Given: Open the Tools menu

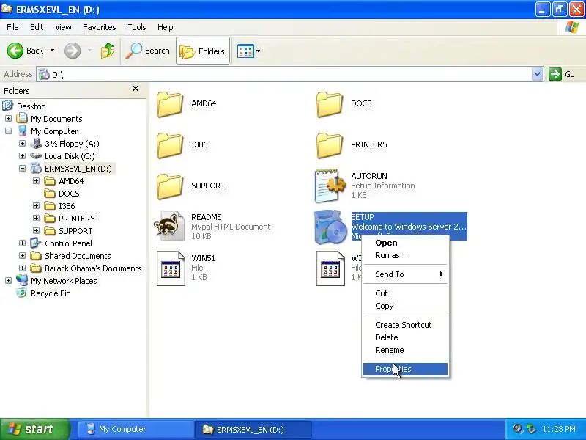Looking at the screenshot, I should coord(137,27).
